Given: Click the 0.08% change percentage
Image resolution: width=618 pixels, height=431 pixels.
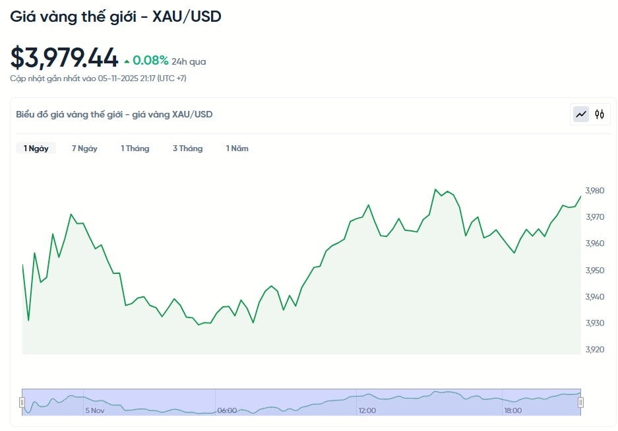Looking at the screenshot, I should tap(150, 61).
